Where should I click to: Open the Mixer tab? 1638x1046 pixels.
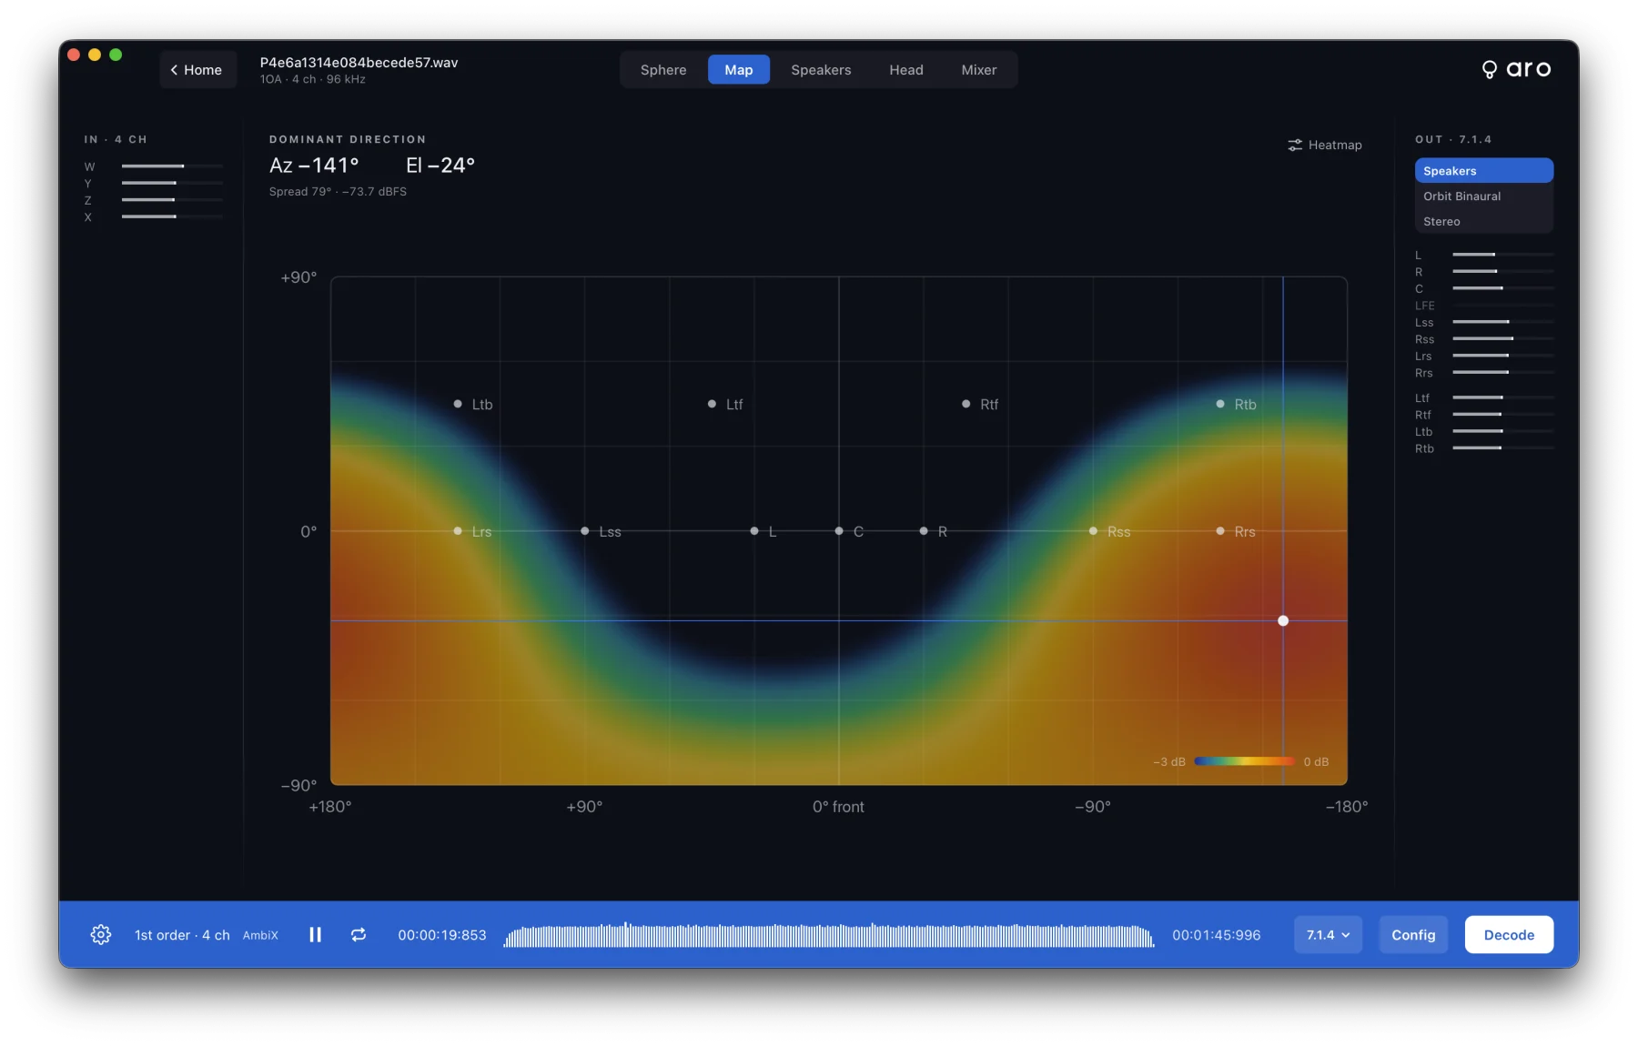[979, 70]
